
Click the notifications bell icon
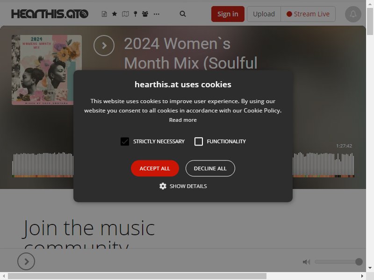point(353,14)
